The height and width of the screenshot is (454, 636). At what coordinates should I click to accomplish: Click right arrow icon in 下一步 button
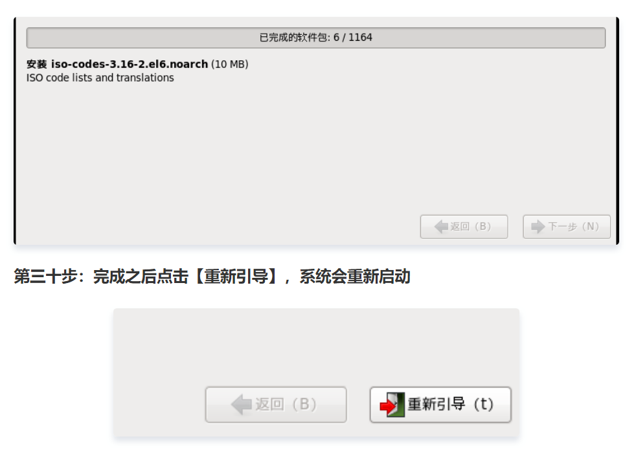(538, 227)
